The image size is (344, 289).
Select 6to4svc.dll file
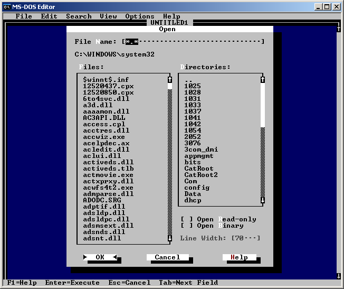click(106, 99)
